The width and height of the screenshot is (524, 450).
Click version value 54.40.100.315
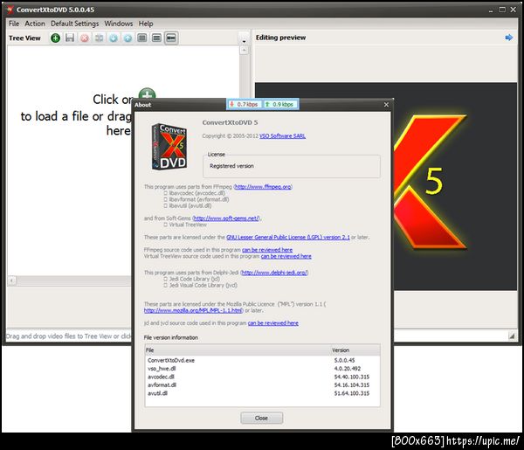(352, 377)
